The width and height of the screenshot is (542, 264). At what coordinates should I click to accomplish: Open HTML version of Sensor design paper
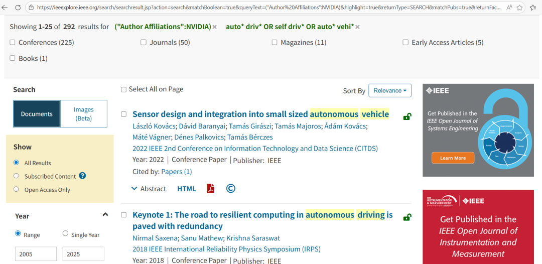(187, 189)
